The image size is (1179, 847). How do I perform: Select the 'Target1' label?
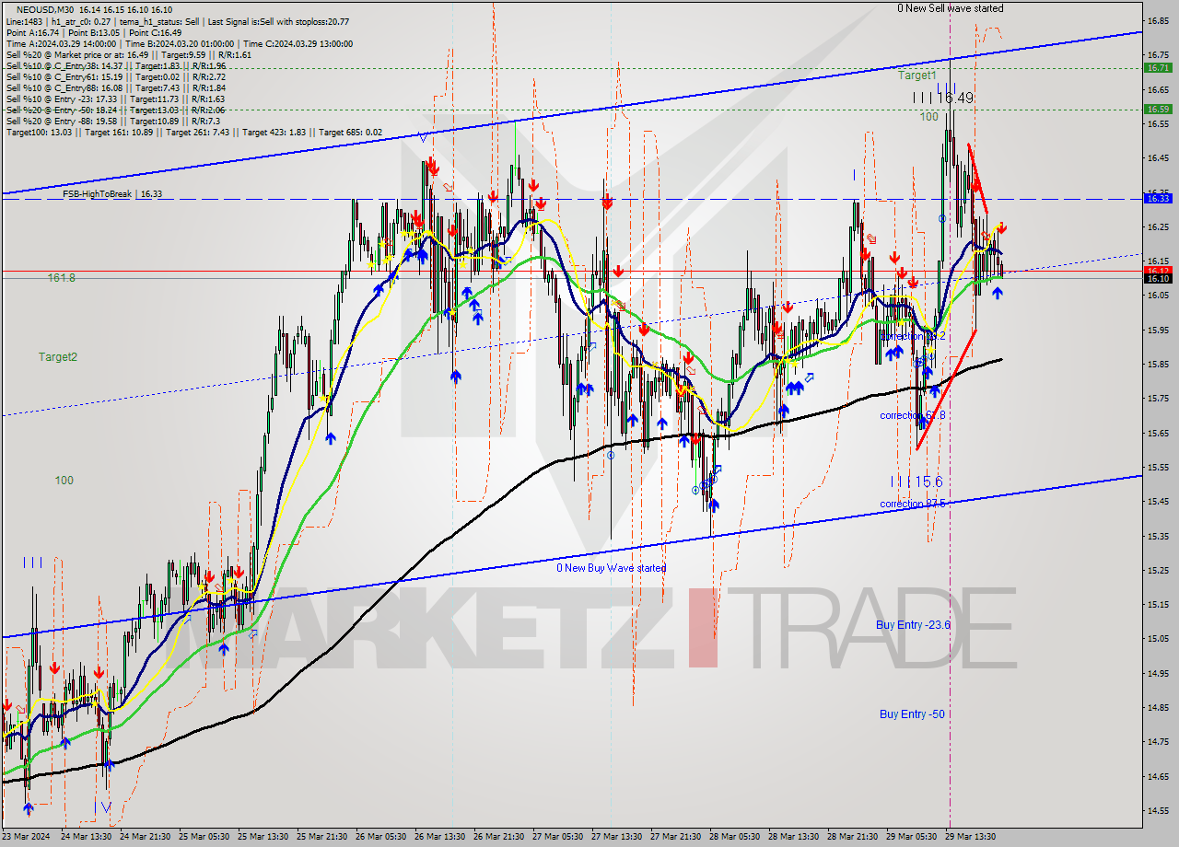(917, 75)
